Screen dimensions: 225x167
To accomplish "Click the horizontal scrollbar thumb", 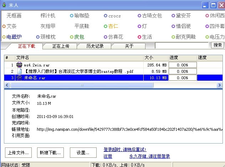I will point(82,85).
